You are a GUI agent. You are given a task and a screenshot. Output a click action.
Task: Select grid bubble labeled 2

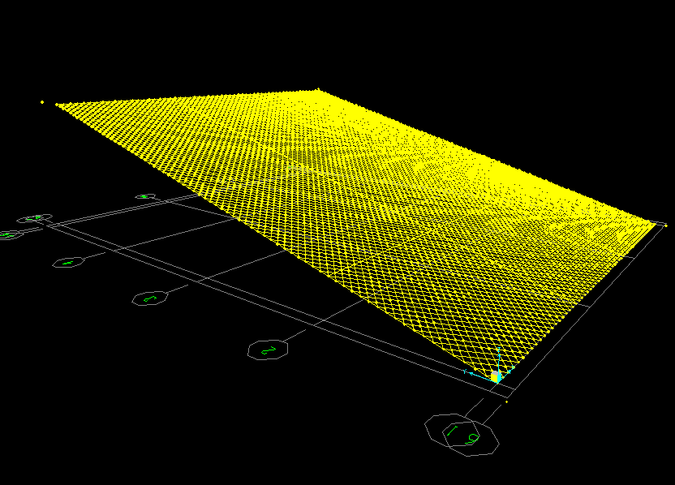point(269,350)
